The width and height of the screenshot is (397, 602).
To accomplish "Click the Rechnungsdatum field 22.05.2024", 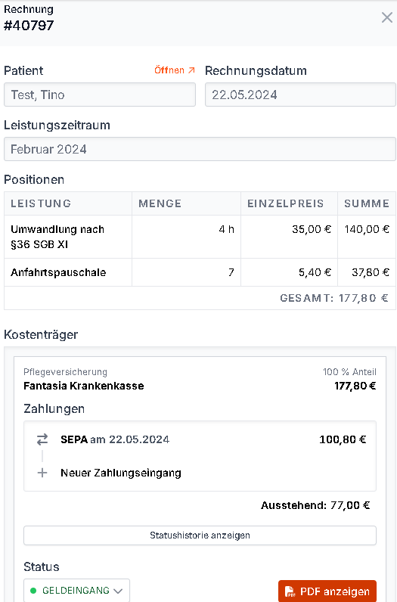I will 300,95.
